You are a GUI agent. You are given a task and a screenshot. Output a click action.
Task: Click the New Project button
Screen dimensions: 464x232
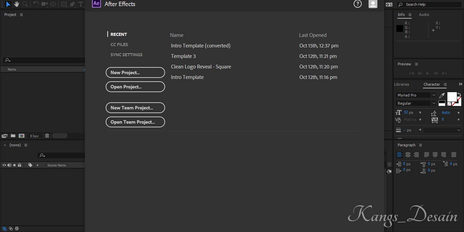pos(135,72)
